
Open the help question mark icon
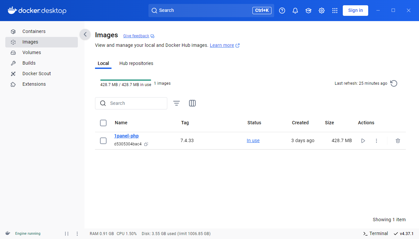pos(282,11)
